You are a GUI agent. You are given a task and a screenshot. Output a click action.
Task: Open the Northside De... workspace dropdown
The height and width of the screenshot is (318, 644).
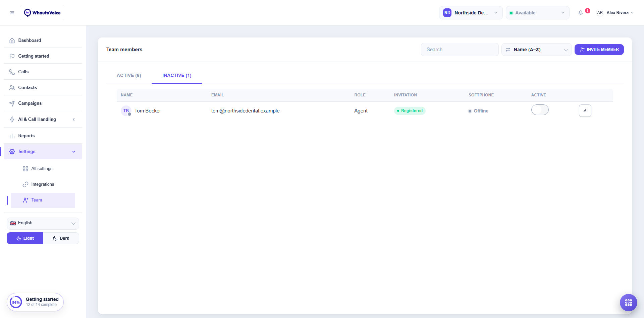point(471,13)
